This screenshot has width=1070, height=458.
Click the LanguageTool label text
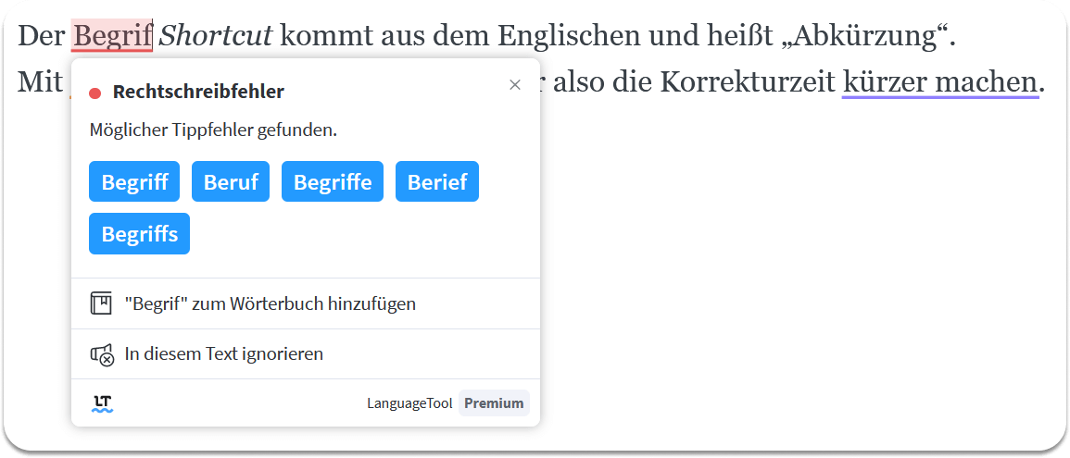[x=409, y=403]
